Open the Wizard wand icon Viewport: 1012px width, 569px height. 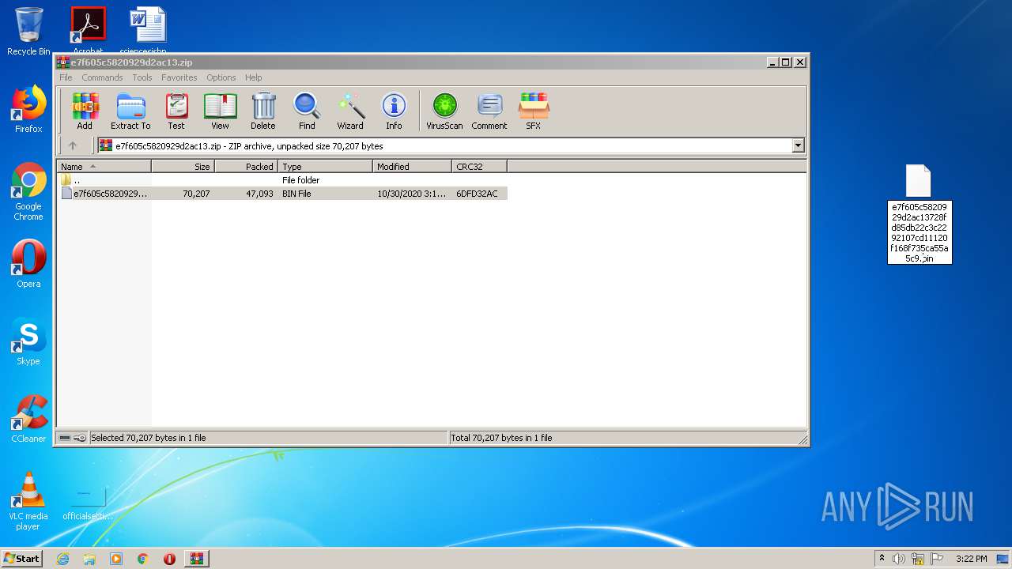click(x=350, y=111)
